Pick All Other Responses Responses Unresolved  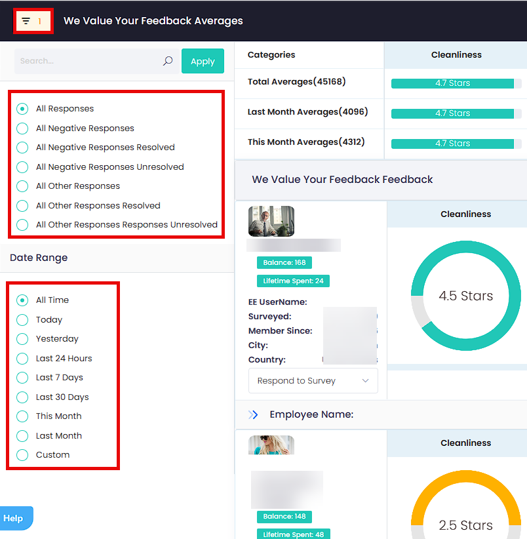point(22,225)
